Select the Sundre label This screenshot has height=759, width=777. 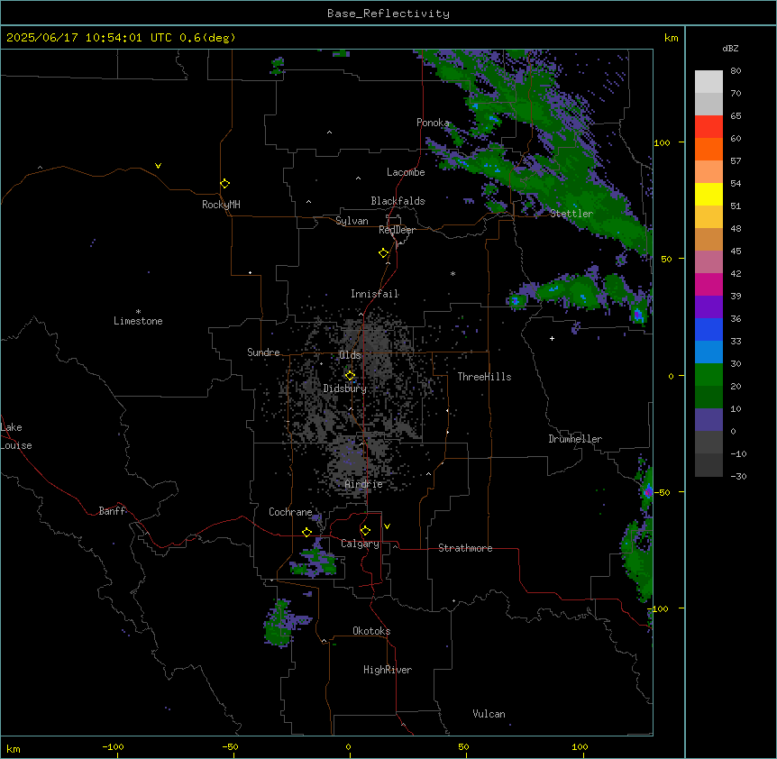tap(263, 352)
